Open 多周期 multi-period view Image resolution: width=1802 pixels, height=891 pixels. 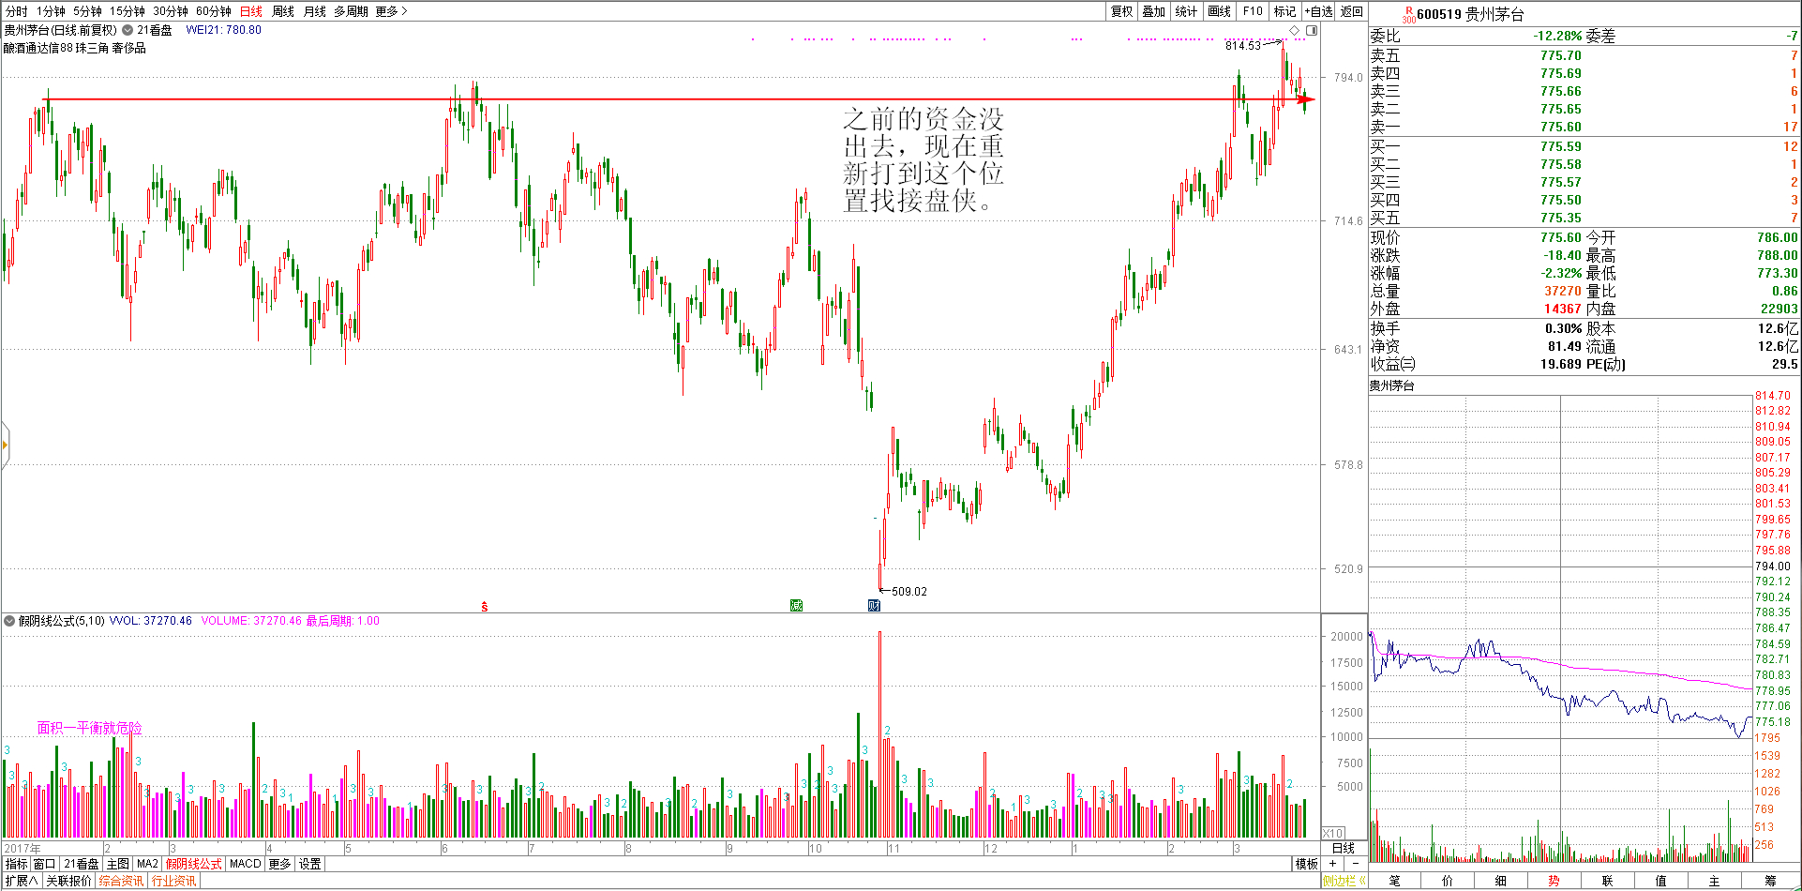click(x=351, y=11)
